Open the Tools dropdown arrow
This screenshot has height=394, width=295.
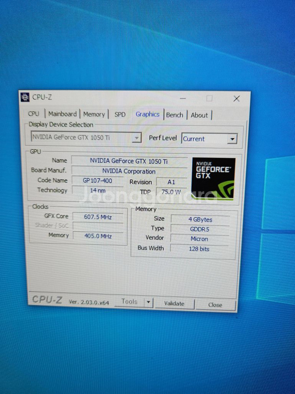(149, 302)
